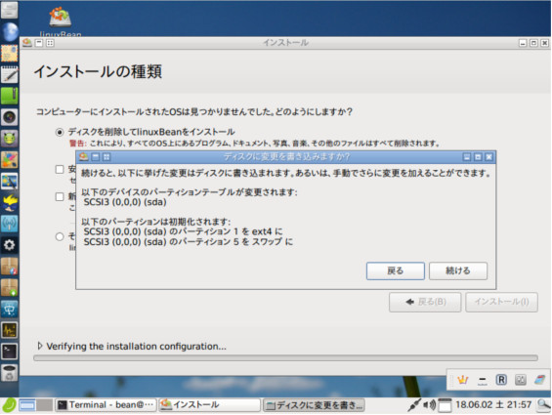The width and height of the screenshot is (552, 415).
Task: Open the file manager drawer icon in dock
Action: coord(9,10)
